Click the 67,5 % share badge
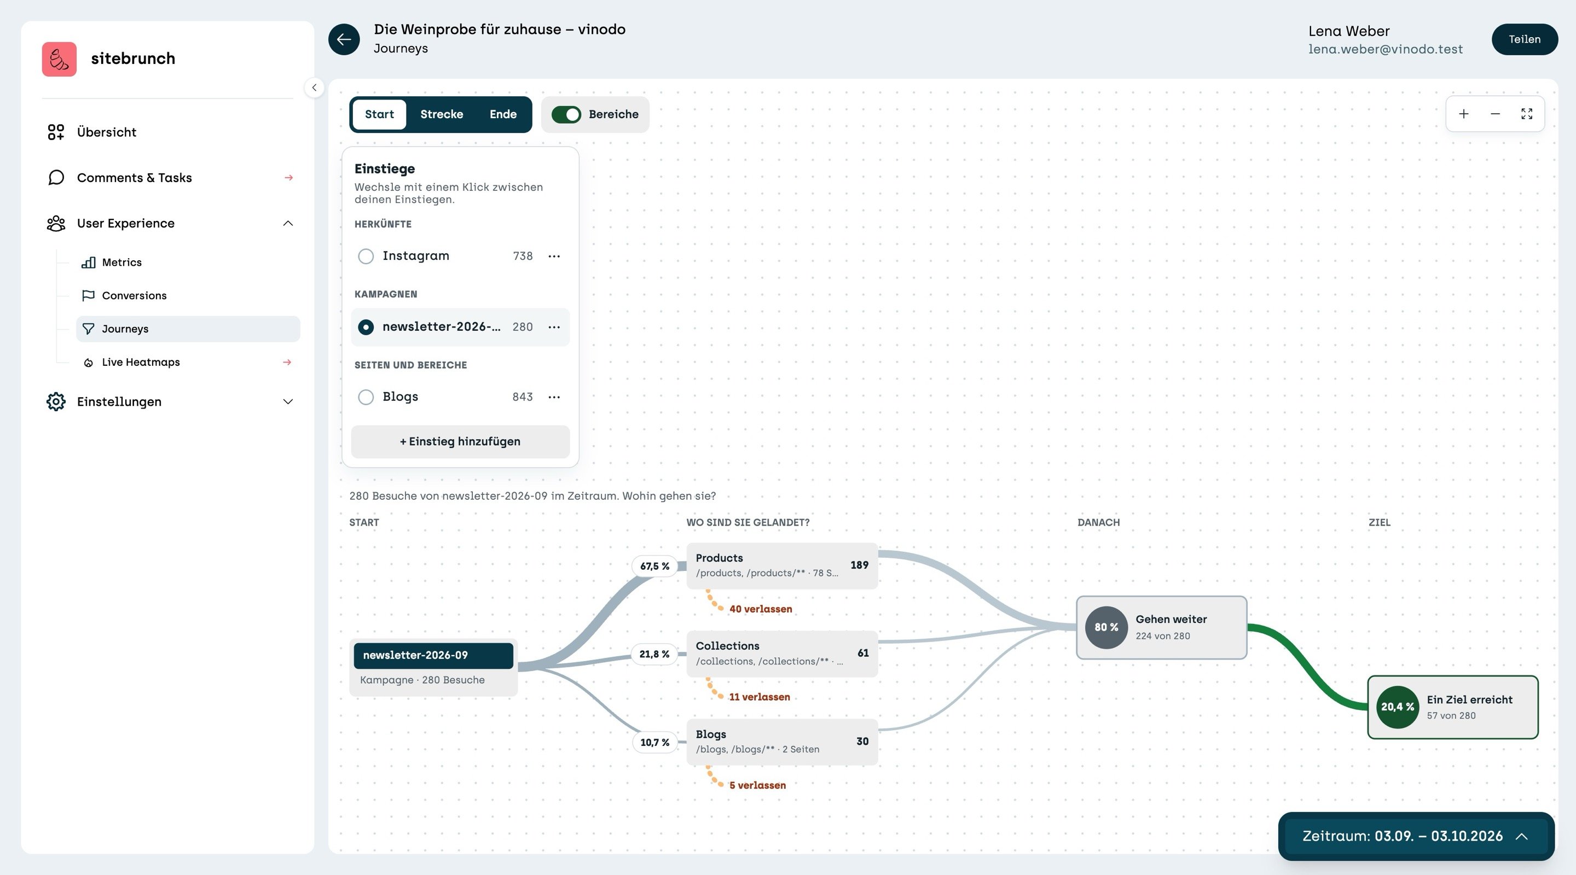1576x875 pixels. [654, 566]
